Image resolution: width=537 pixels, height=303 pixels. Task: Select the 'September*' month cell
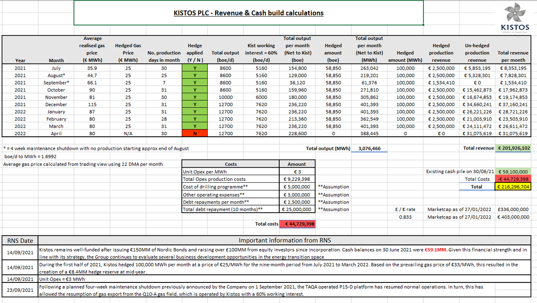click(56, 83)
